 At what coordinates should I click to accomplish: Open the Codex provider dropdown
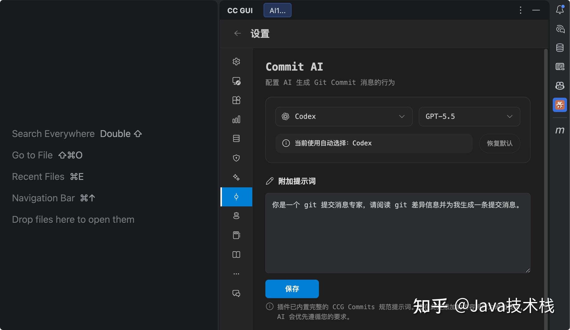344,116
